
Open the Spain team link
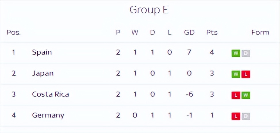tap(42, 52)
